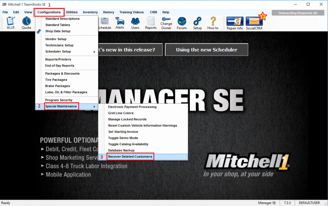This screenshot has width=328, height=206.
Task: Click What's new in this release button
Action: 130,50
